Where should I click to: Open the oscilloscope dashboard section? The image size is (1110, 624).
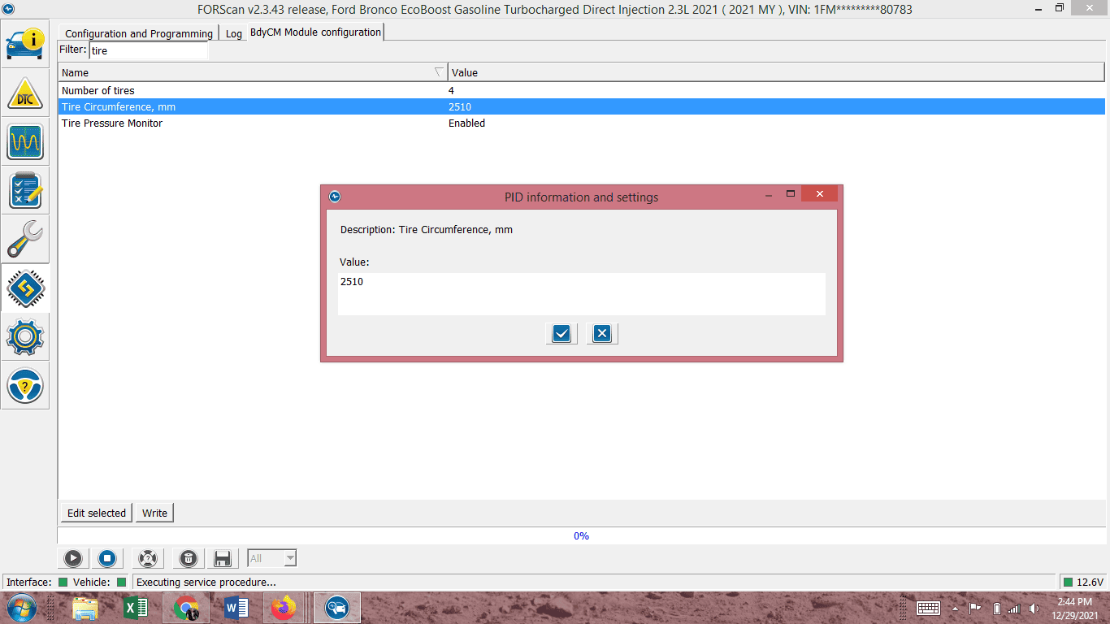click(25, 142)
